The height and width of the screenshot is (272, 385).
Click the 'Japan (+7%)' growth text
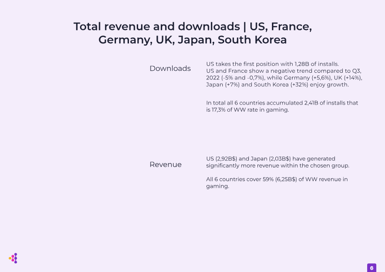click(223, 85)
